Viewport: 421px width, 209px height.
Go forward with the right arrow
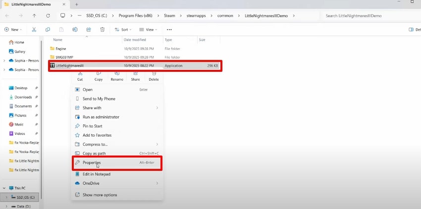tap(21, 15)
